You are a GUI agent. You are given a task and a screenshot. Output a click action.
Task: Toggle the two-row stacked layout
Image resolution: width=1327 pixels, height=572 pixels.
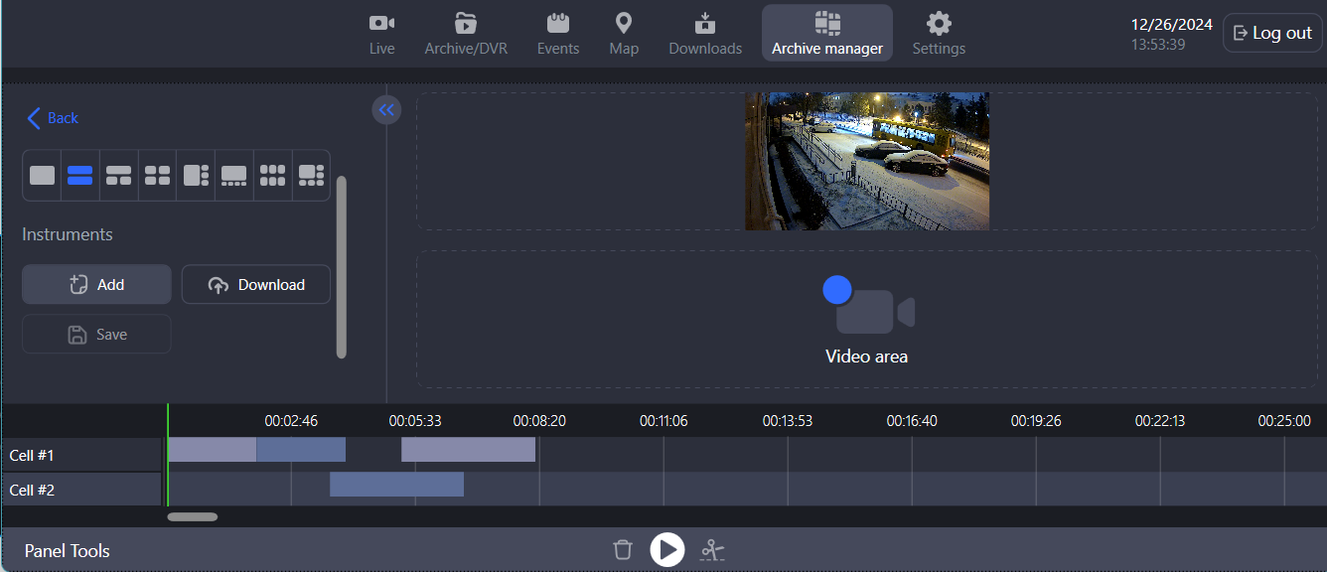(x=79, y=176)
